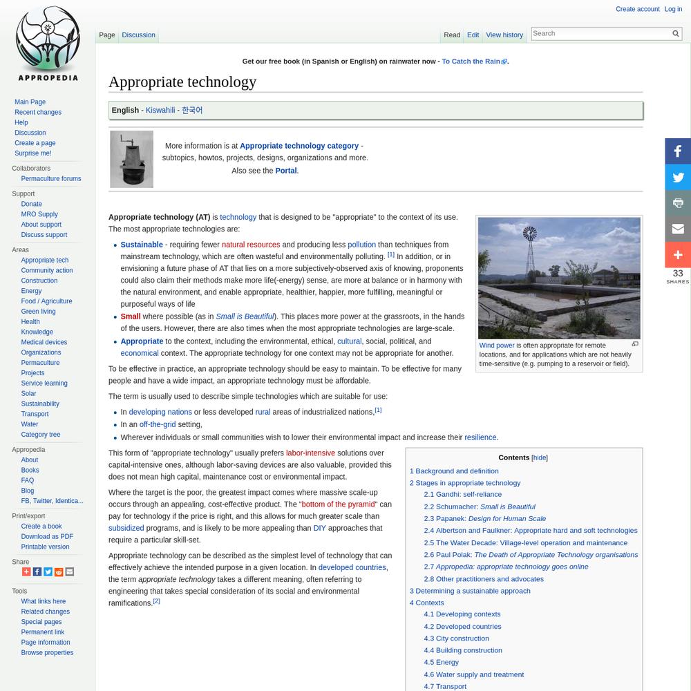Image resolution: width=691 pixels, height=691 pixels.
Task: Open the 'resilience' link
Action: [x=480, y=437]
